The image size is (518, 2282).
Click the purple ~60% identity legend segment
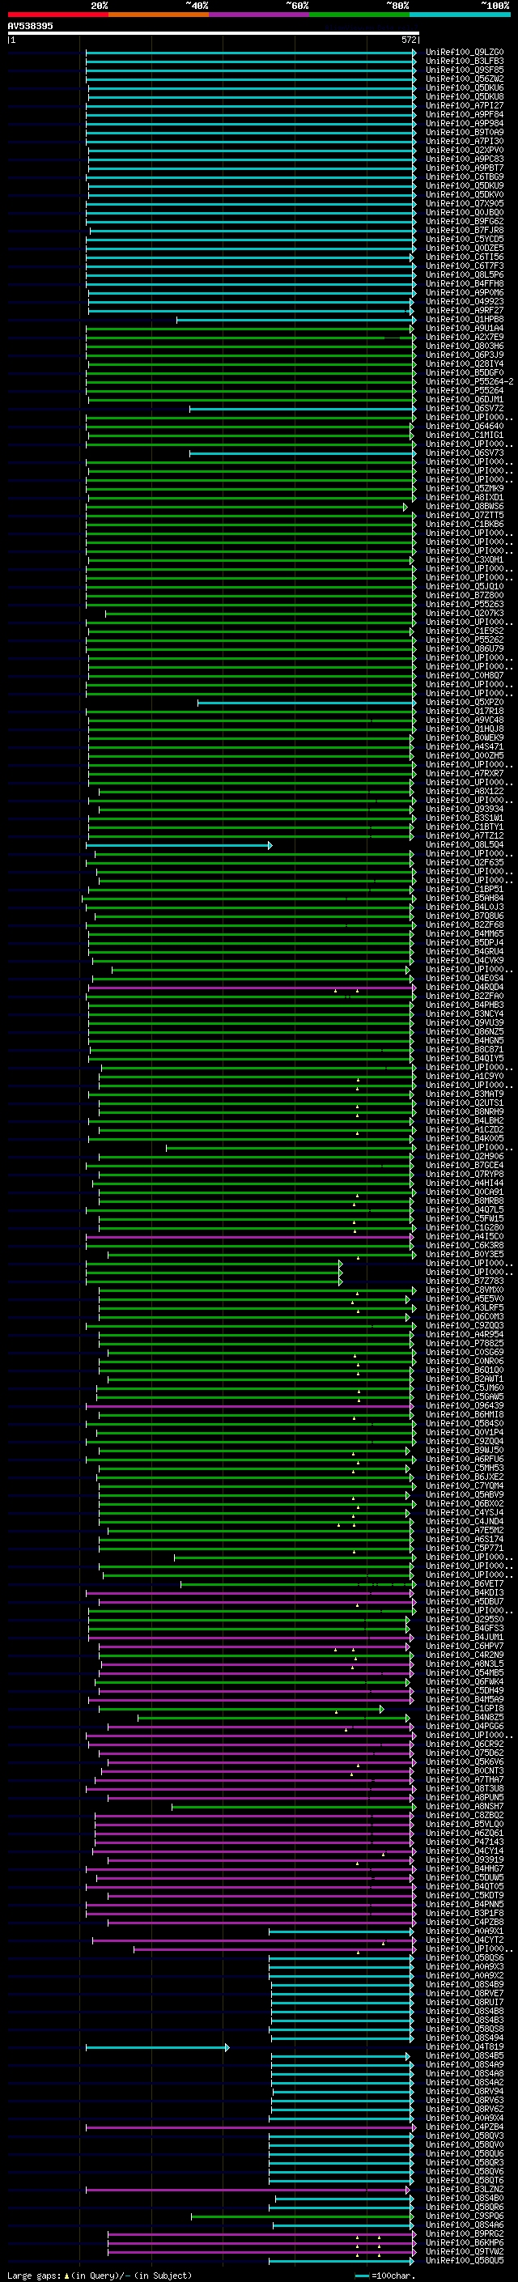tap(258, 15)
